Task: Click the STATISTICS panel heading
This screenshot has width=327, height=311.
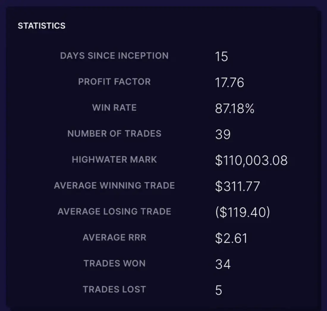Action: (x=42, y=26)
